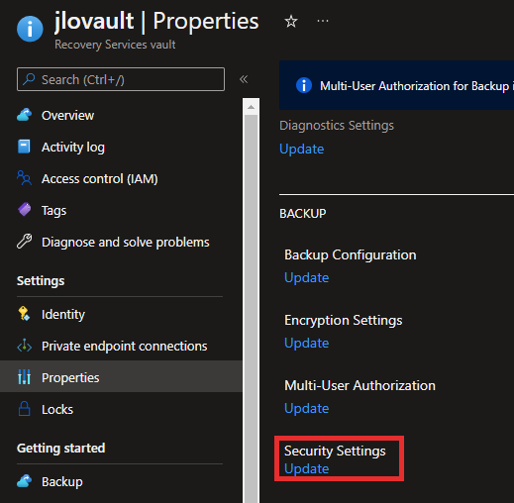The width and height of the screenshot is (514, 503).
Task: Click the "Settings" sidebar group heading
Action: click(x=41, y=281)
